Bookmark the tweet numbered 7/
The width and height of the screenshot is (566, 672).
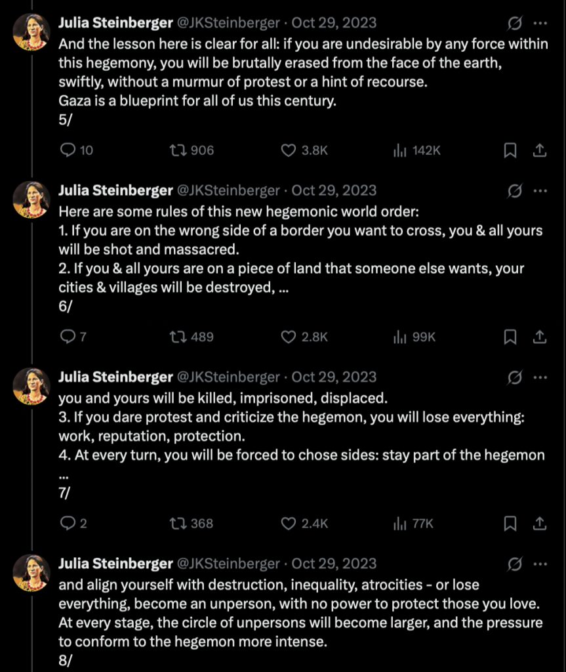[x=510, y=523]
